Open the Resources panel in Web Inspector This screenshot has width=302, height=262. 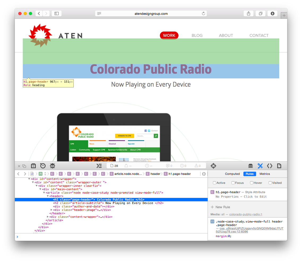point(33,166)
